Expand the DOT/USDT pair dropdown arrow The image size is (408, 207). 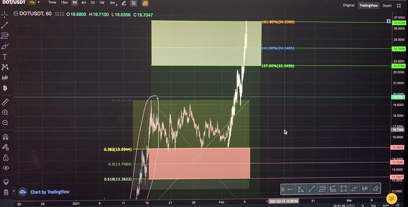(x=39, y=2)
